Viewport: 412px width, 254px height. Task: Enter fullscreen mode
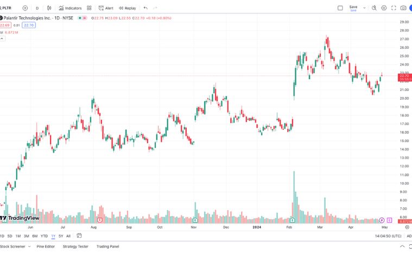tap(394, 8)
